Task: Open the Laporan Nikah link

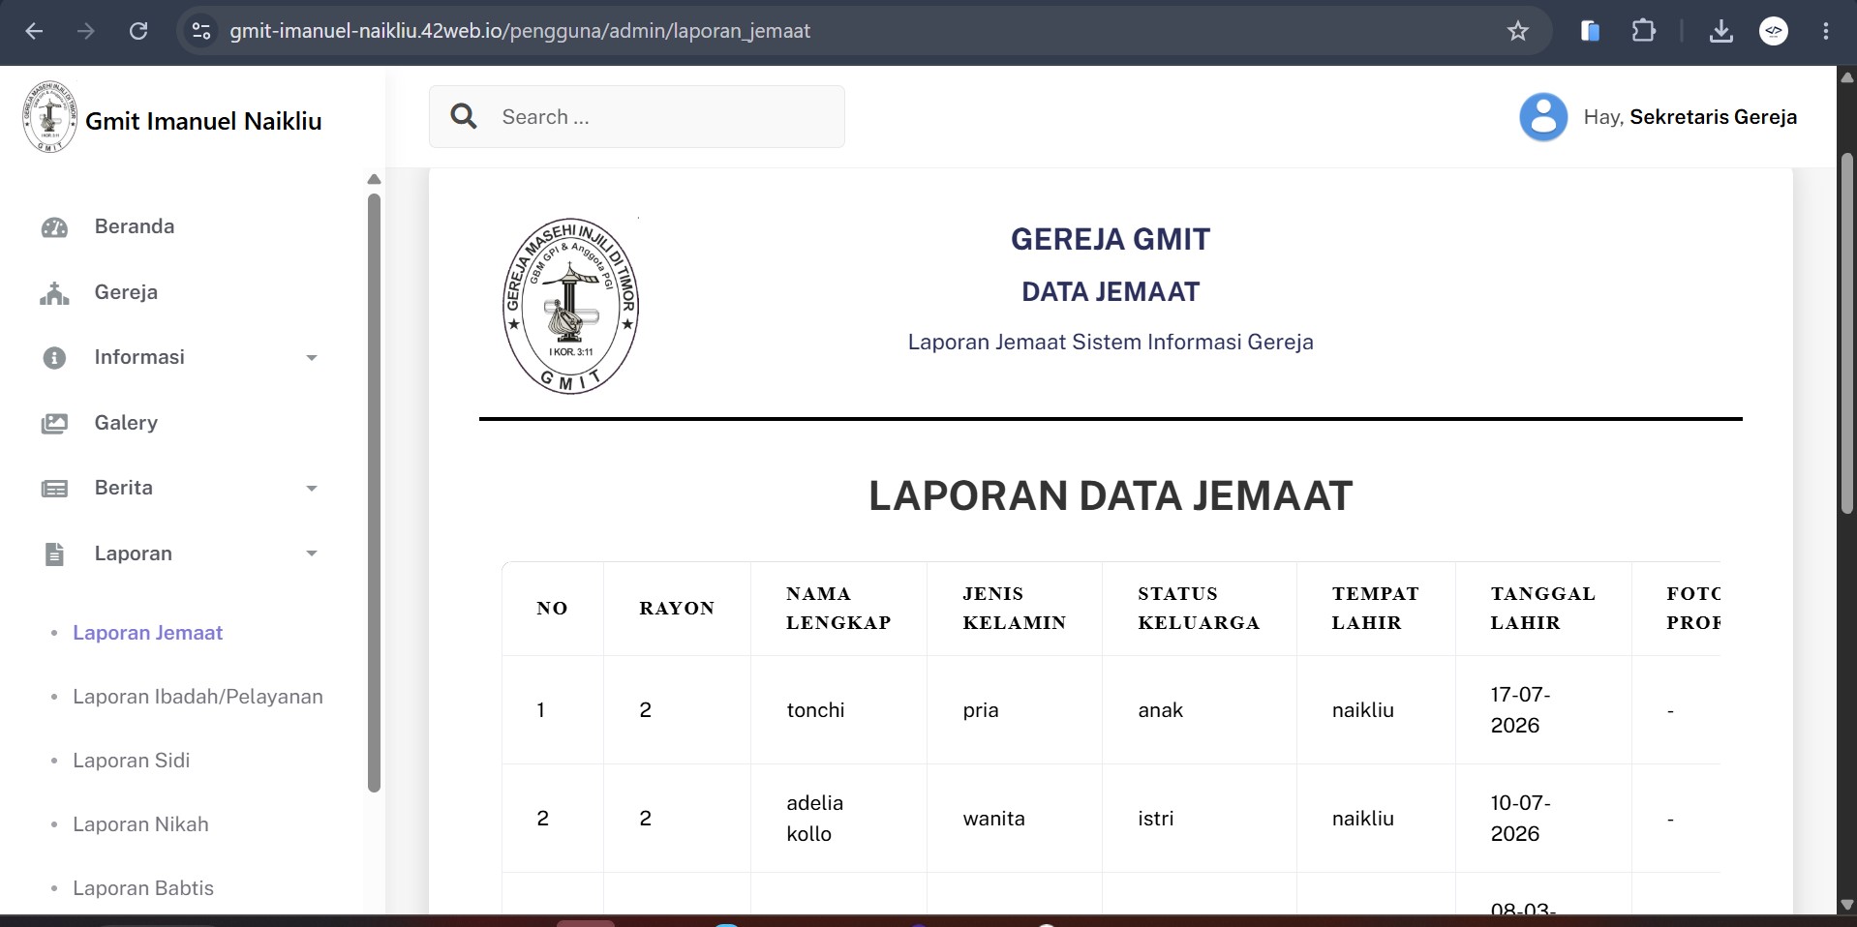Action: (140, 824)
